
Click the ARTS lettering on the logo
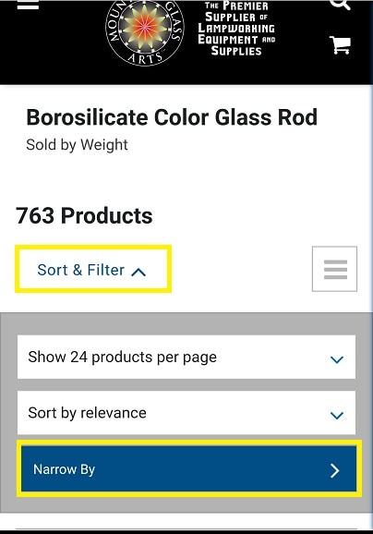pyautogui.click(x=146, y=58)
